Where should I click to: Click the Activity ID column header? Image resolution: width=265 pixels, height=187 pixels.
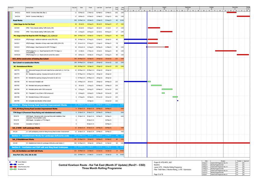point(11,7)
